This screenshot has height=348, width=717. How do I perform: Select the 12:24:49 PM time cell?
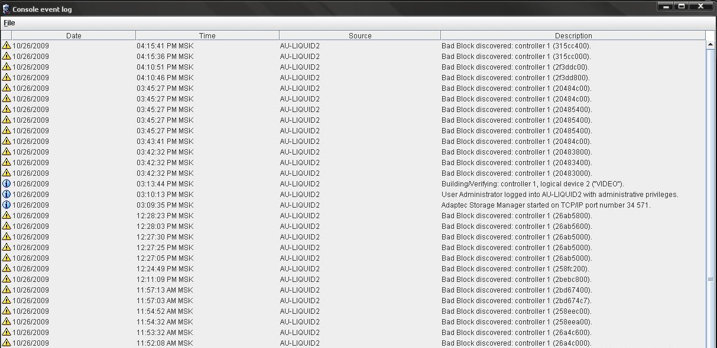tap(165, 269)
